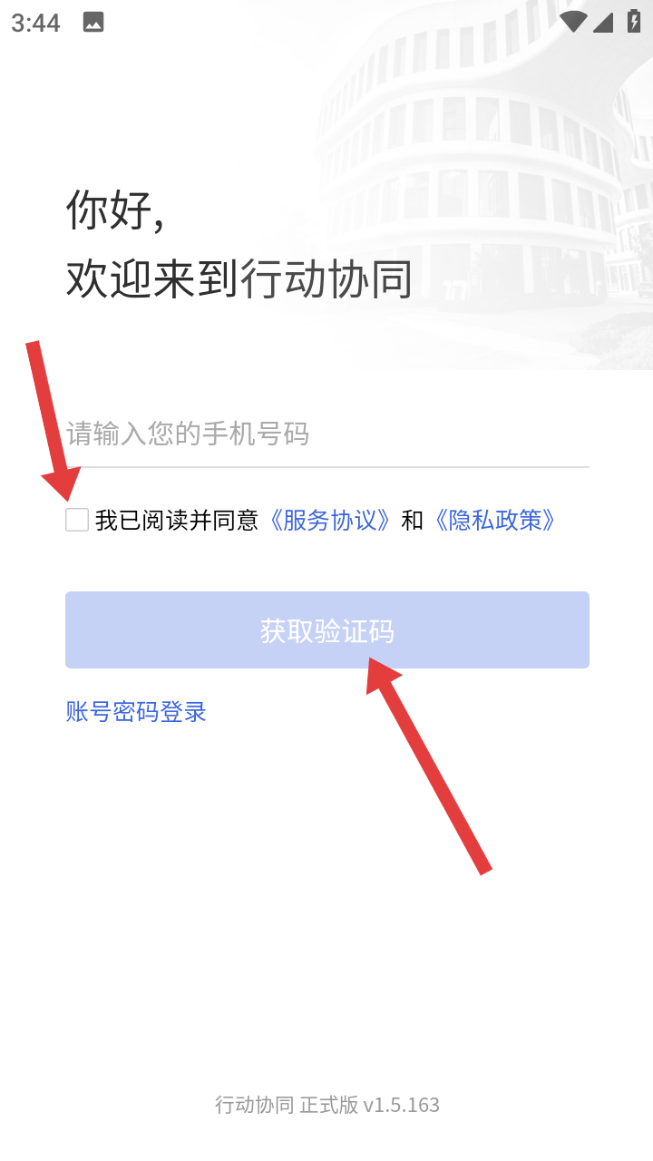Tap the 获取验证码 button
Screen dimensions: 653x1161
pos(327,630)
